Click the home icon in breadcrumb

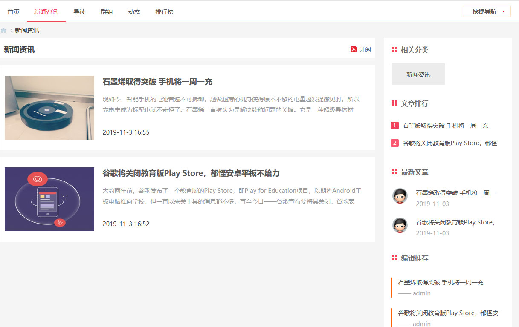click(3, 30)
